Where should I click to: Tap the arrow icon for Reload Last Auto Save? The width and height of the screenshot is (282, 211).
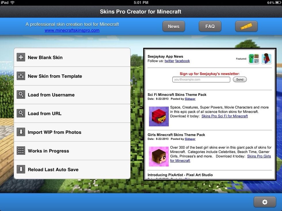[x=21, y=169]
